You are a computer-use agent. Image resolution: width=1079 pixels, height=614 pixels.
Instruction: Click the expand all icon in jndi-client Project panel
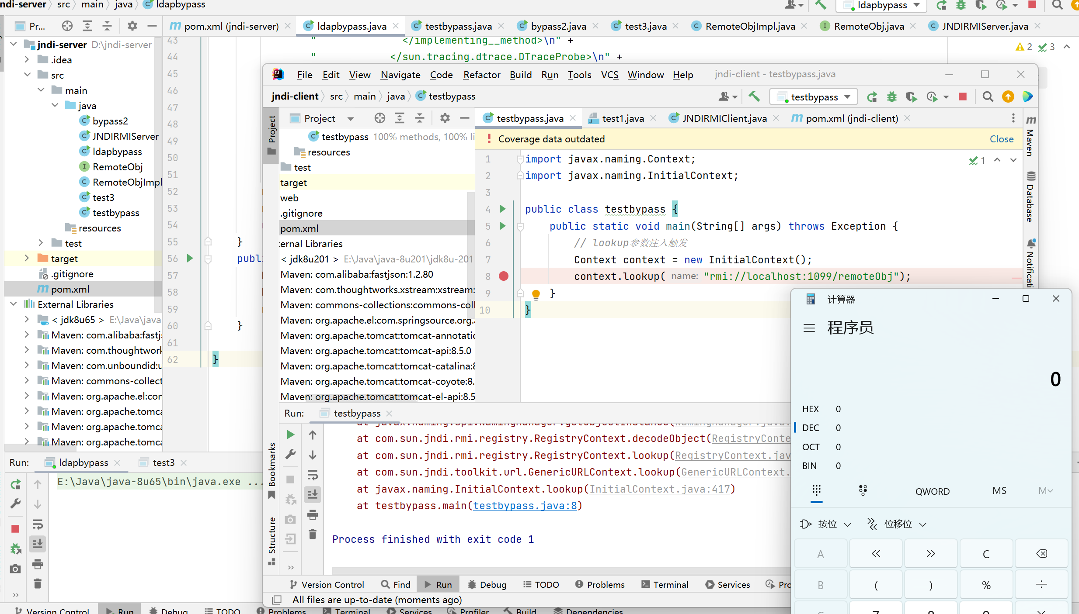(399, 118)
